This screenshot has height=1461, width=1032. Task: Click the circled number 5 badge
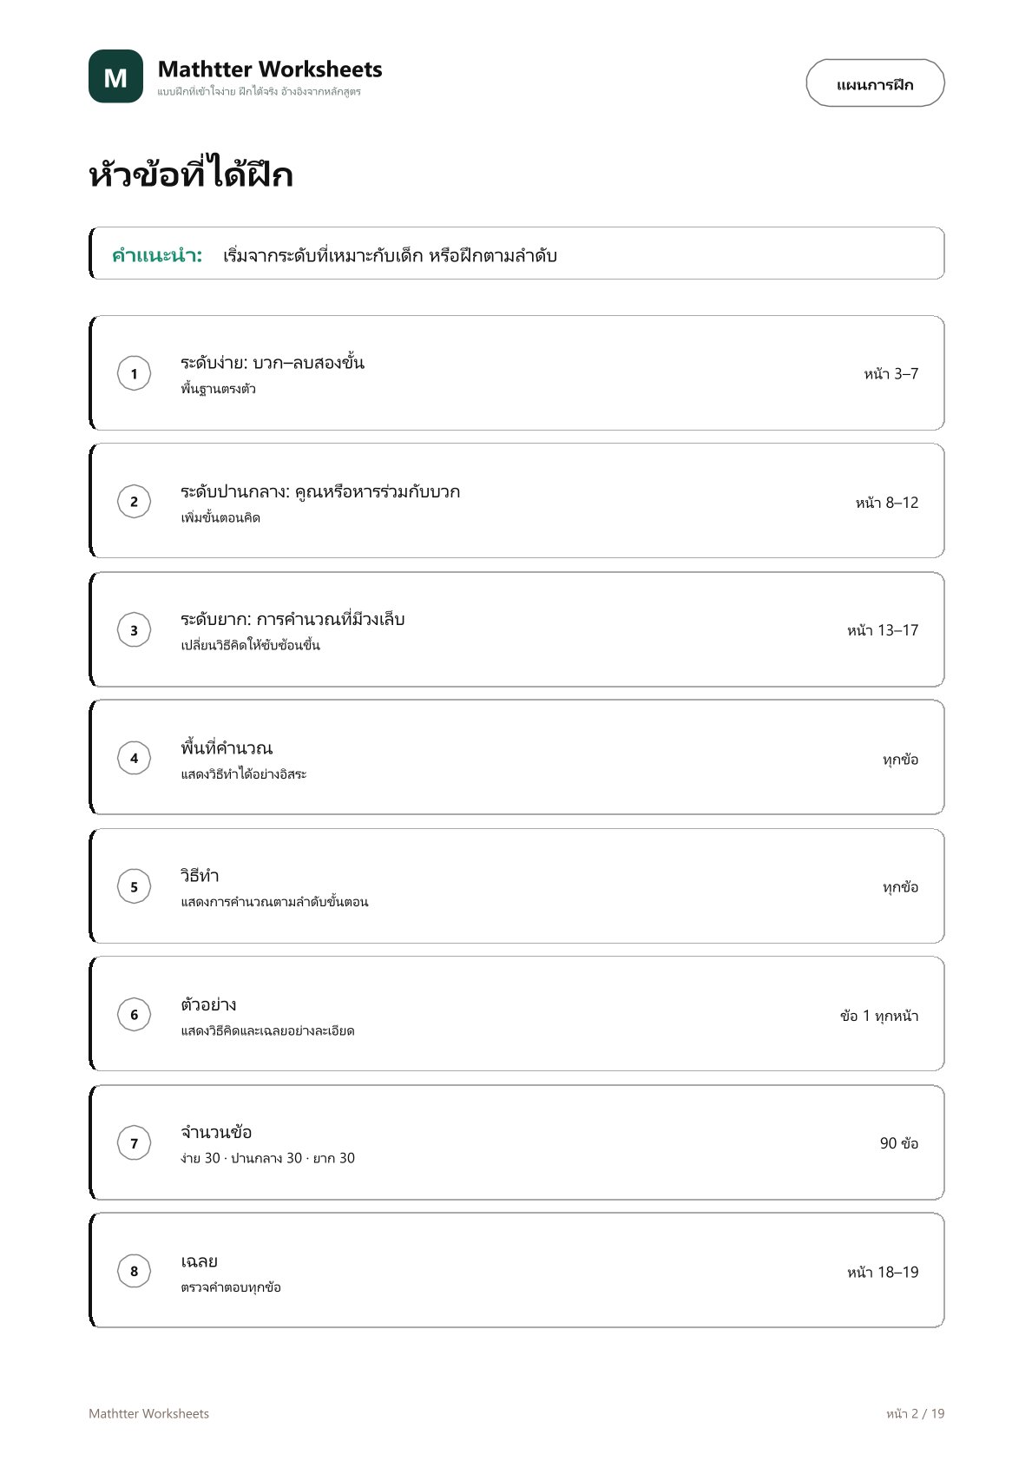click(x=134, y=886)
